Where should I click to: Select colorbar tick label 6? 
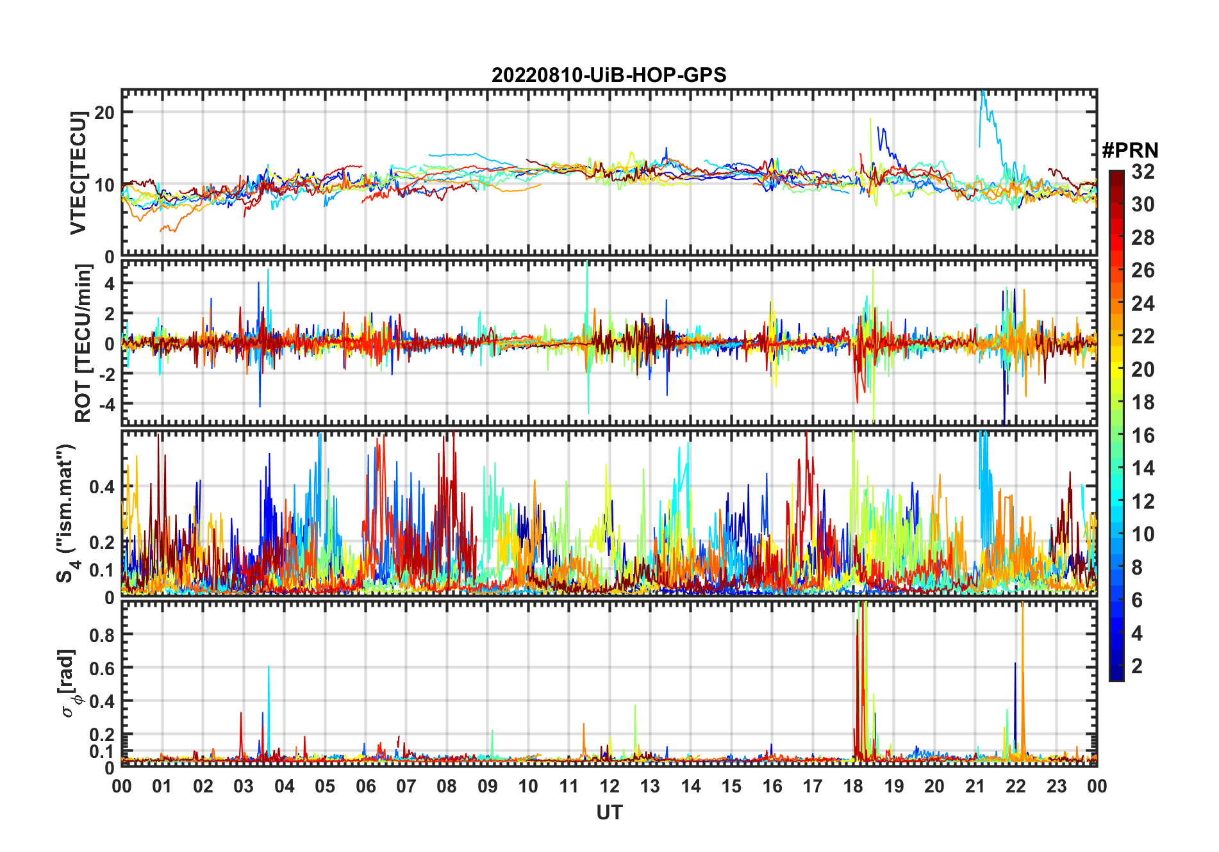coord(1137,600)
